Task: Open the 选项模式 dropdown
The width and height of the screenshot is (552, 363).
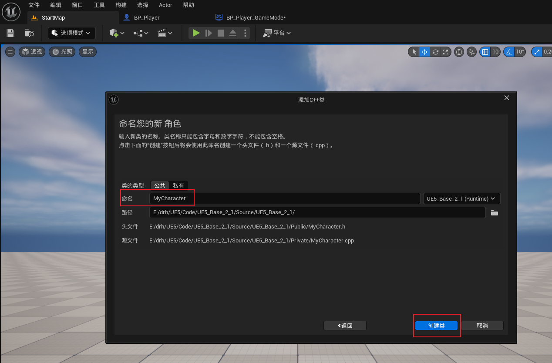Action: [x=71, y=33]
